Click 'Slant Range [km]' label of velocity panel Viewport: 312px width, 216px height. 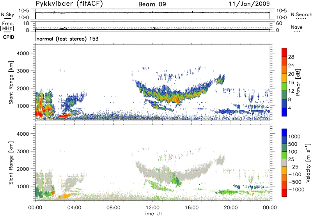(11, 163)
